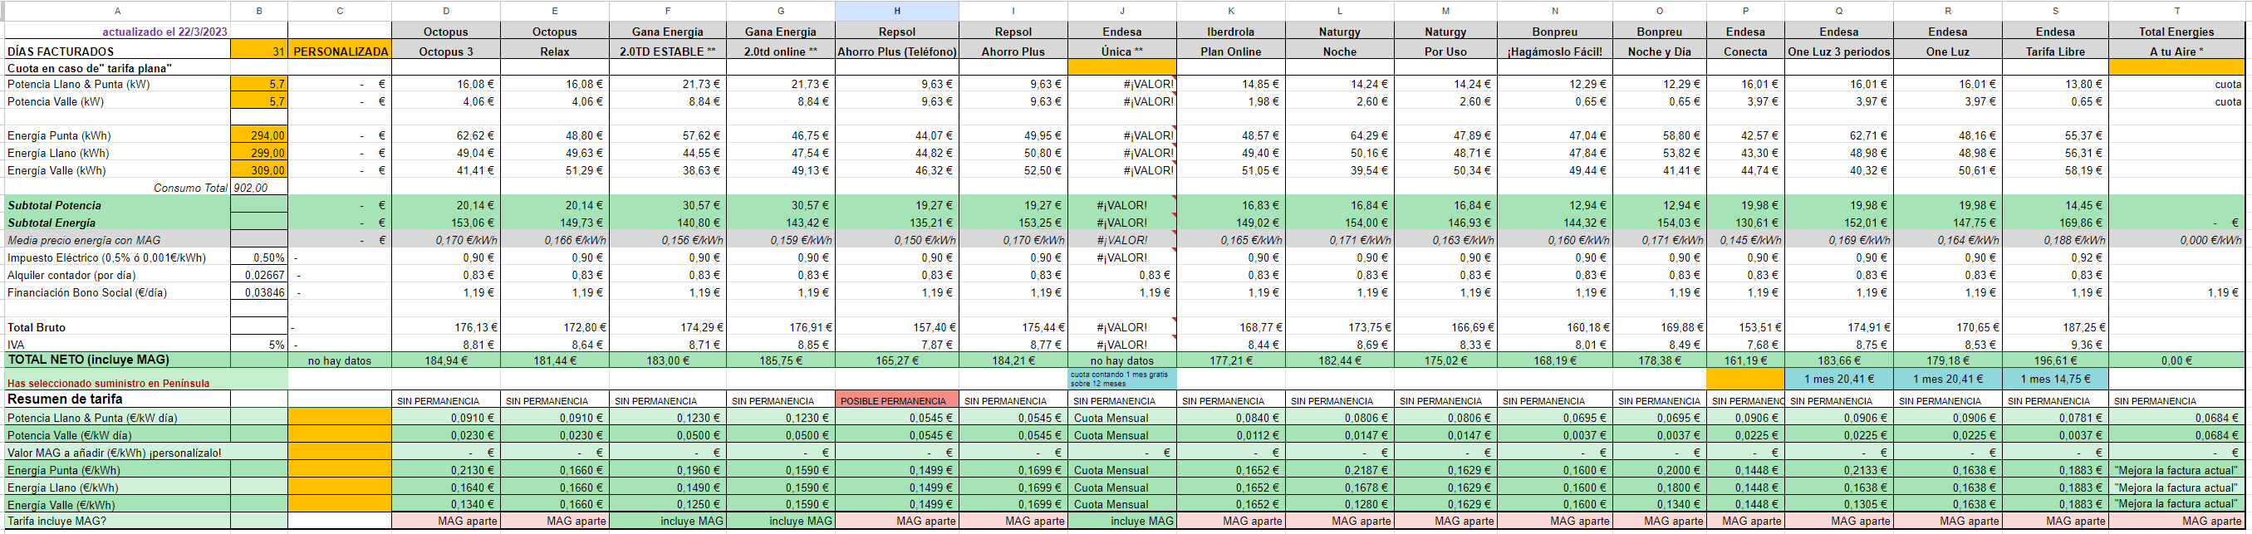Select Repsol total neto 165,27 €

coord(897,360)
